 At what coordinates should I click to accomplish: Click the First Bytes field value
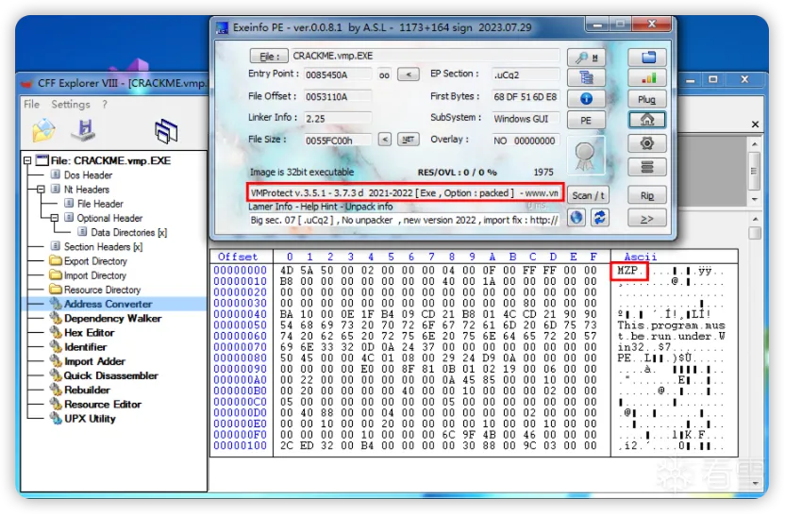tap(526, 96)
